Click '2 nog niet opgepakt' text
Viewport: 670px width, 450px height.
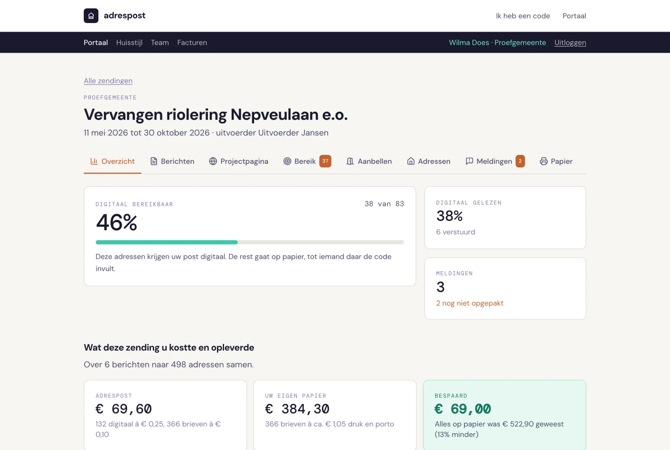point(470,303)
